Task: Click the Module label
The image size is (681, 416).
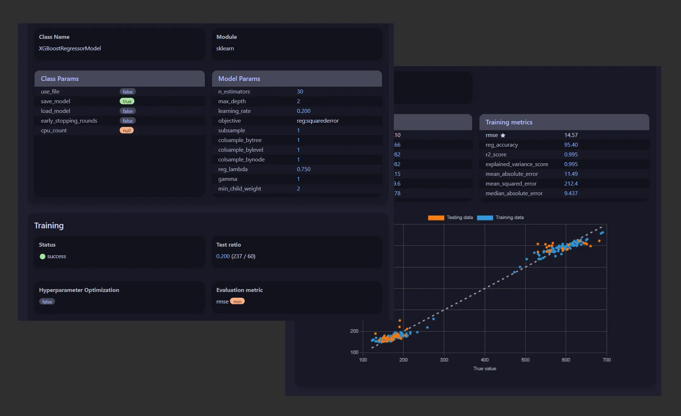Action: tap(226, 37)
